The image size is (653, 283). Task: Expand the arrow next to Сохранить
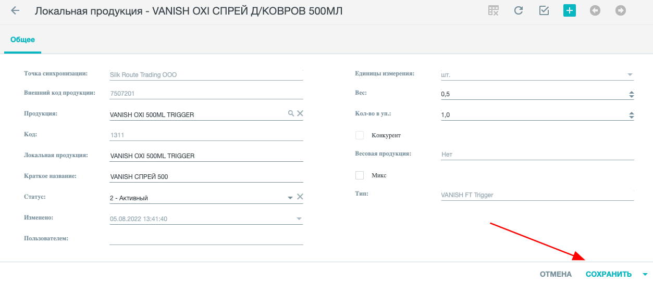point(645,274)
